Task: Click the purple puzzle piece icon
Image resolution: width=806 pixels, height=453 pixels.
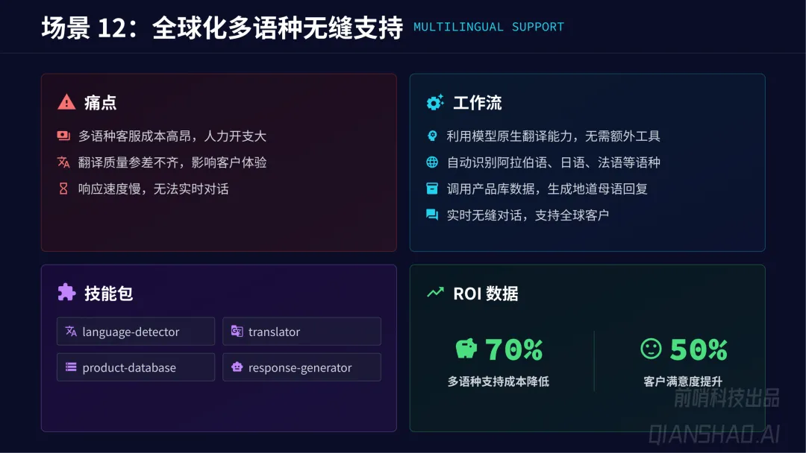Action: coord(66,293)
